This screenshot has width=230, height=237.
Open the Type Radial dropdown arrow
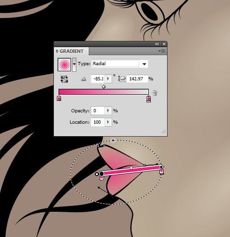pos(144,64)
